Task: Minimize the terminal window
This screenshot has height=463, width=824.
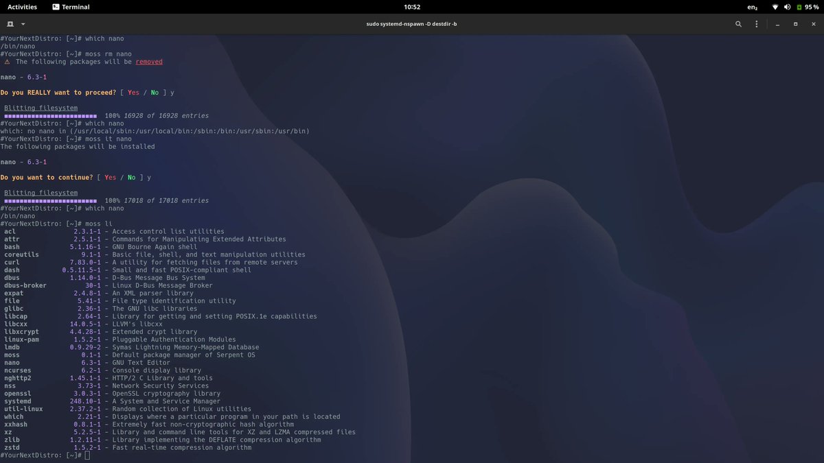Action: tap(777, 24)
